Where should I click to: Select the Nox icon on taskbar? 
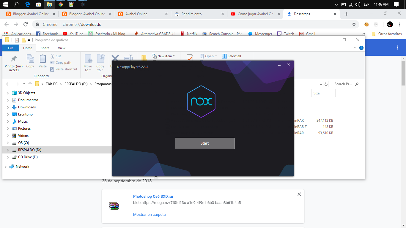[82, 4]
